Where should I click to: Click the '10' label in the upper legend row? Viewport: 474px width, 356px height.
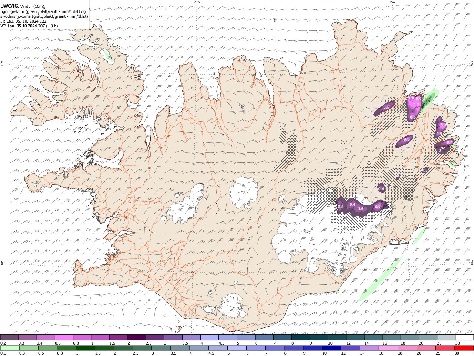(330, 343)
